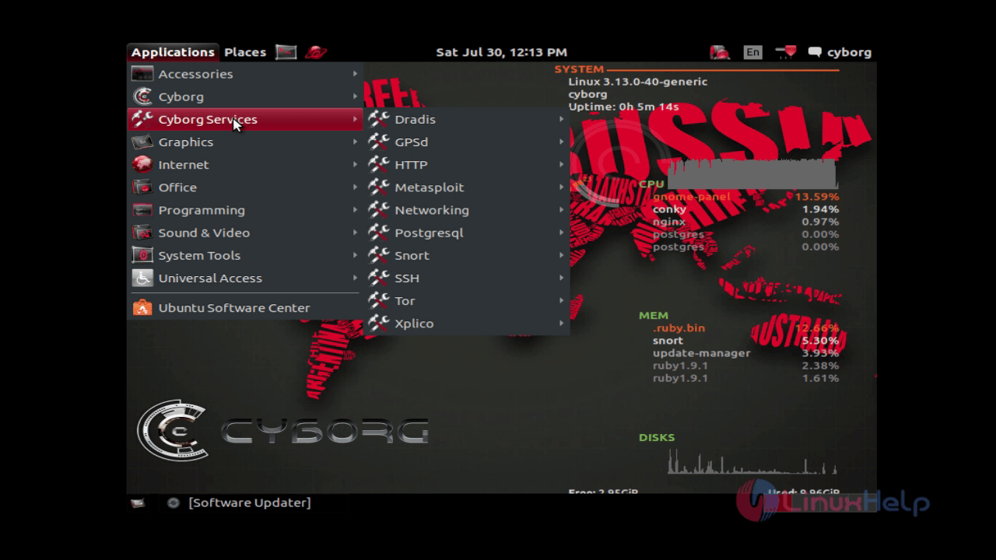
Task: Select the Postgresql menu entry
Action: (467, 233)
